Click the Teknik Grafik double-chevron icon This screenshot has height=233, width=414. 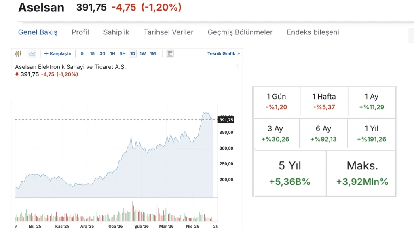pyautogui.click(x=239, y=53)
